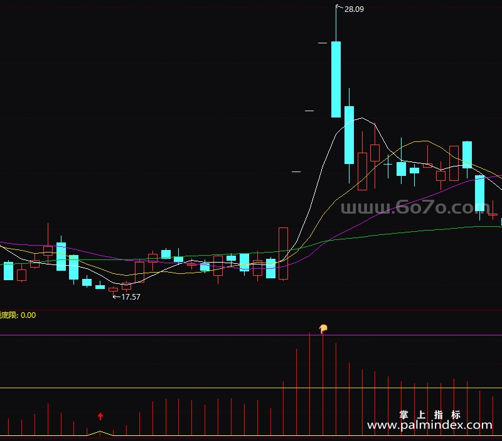Select the tall cyan candlestick below 28.09
Screen dimensions: 502x441
[336, 79]
